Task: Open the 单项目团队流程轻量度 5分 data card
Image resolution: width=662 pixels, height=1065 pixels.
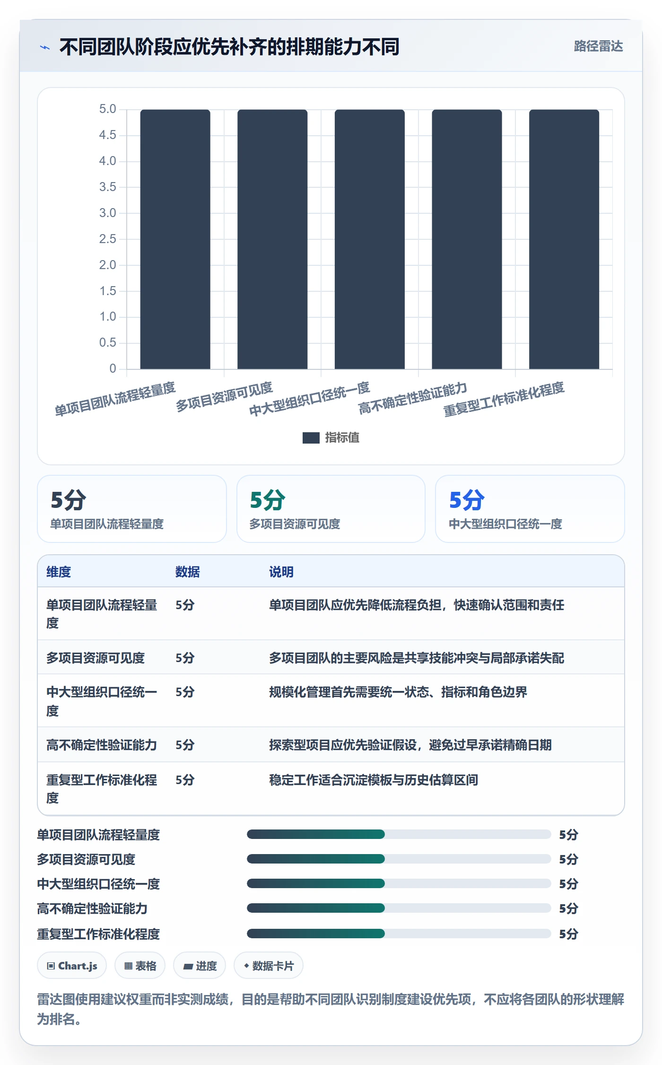Action: [132, 509]
